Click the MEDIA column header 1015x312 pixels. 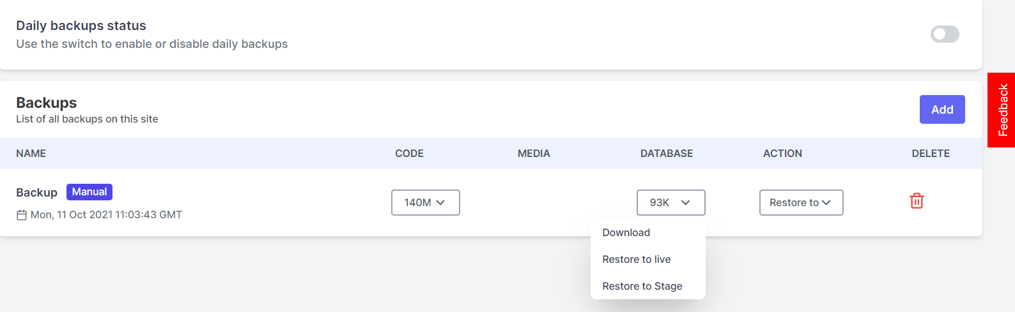[x=534, y=154]
